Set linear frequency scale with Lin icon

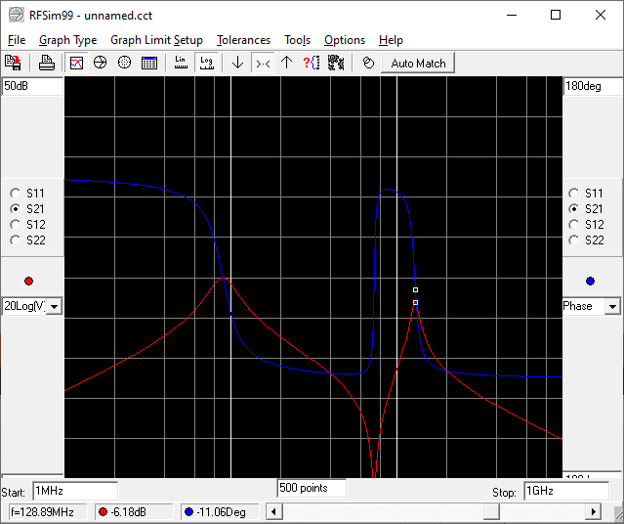(181, 63)
